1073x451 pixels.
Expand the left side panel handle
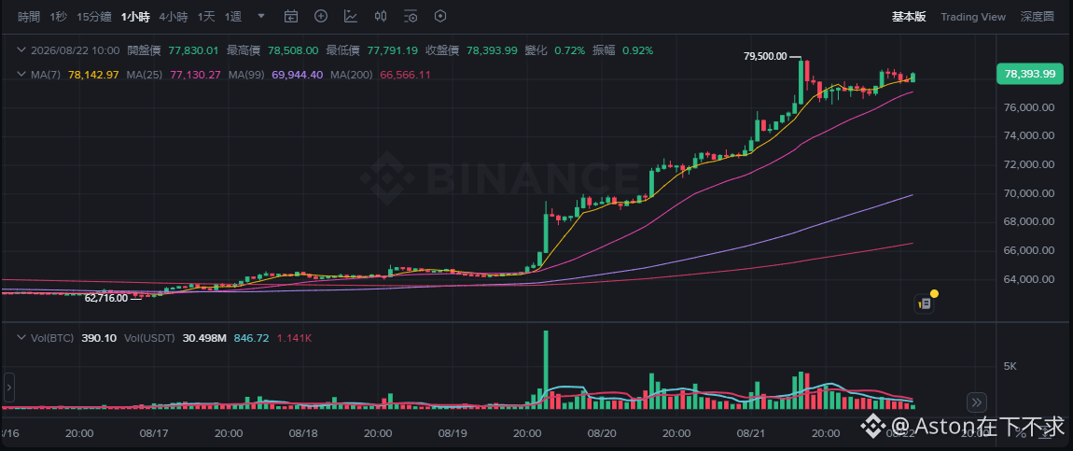tap(8, 388)
